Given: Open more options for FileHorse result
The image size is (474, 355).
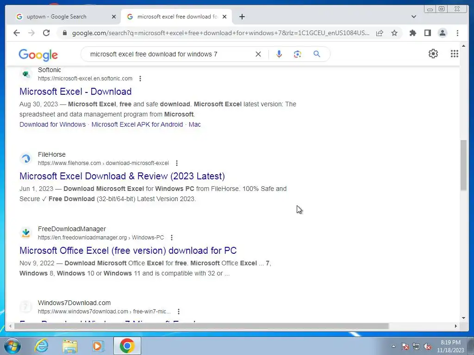Looking at the screenshot, I should (x=177, y=163).
